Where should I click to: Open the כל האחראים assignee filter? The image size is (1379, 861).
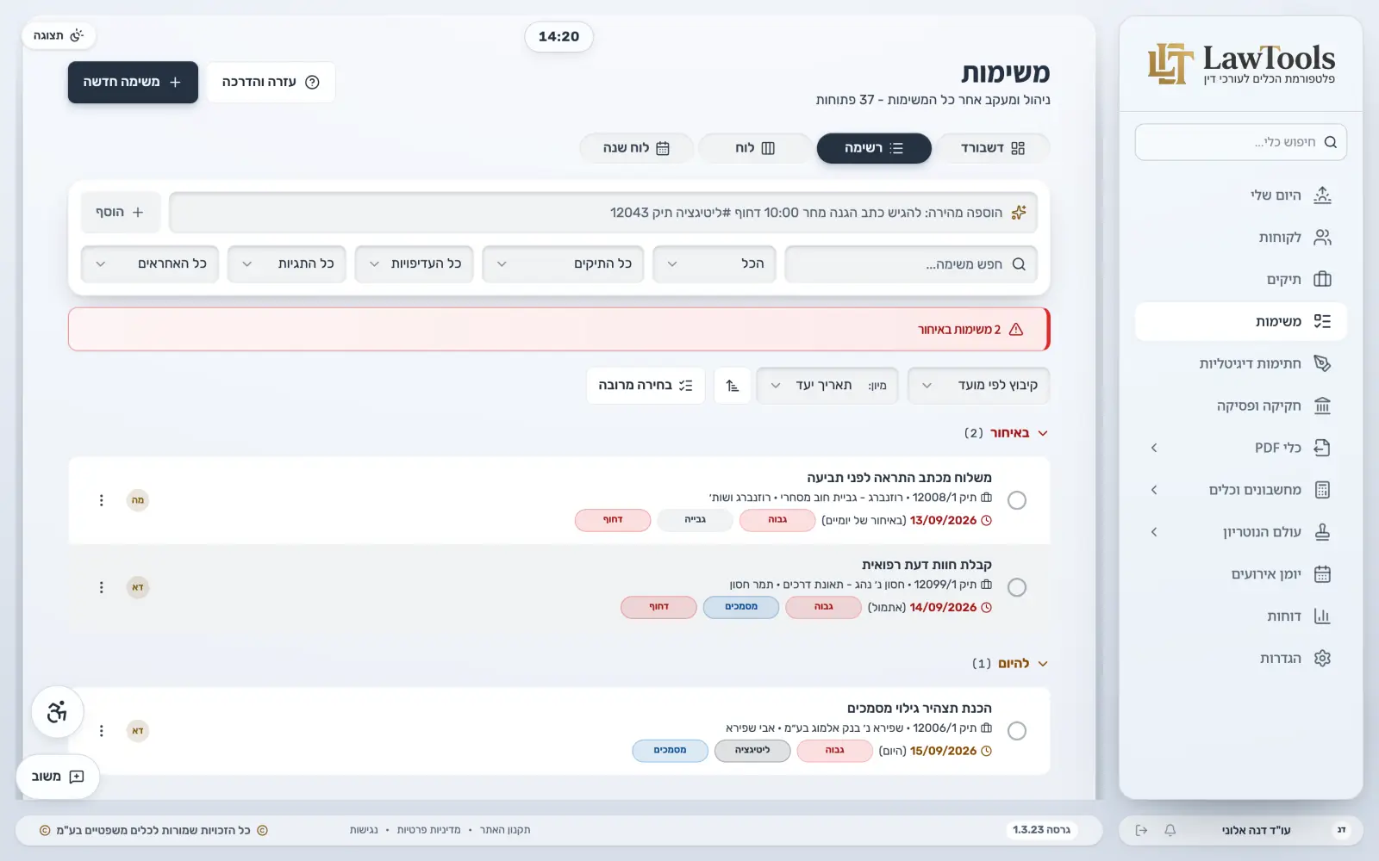click(x=150, y=264)
